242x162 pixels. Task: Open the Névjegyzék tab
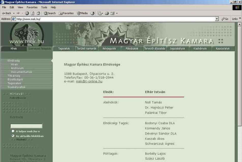coord(109,49)
